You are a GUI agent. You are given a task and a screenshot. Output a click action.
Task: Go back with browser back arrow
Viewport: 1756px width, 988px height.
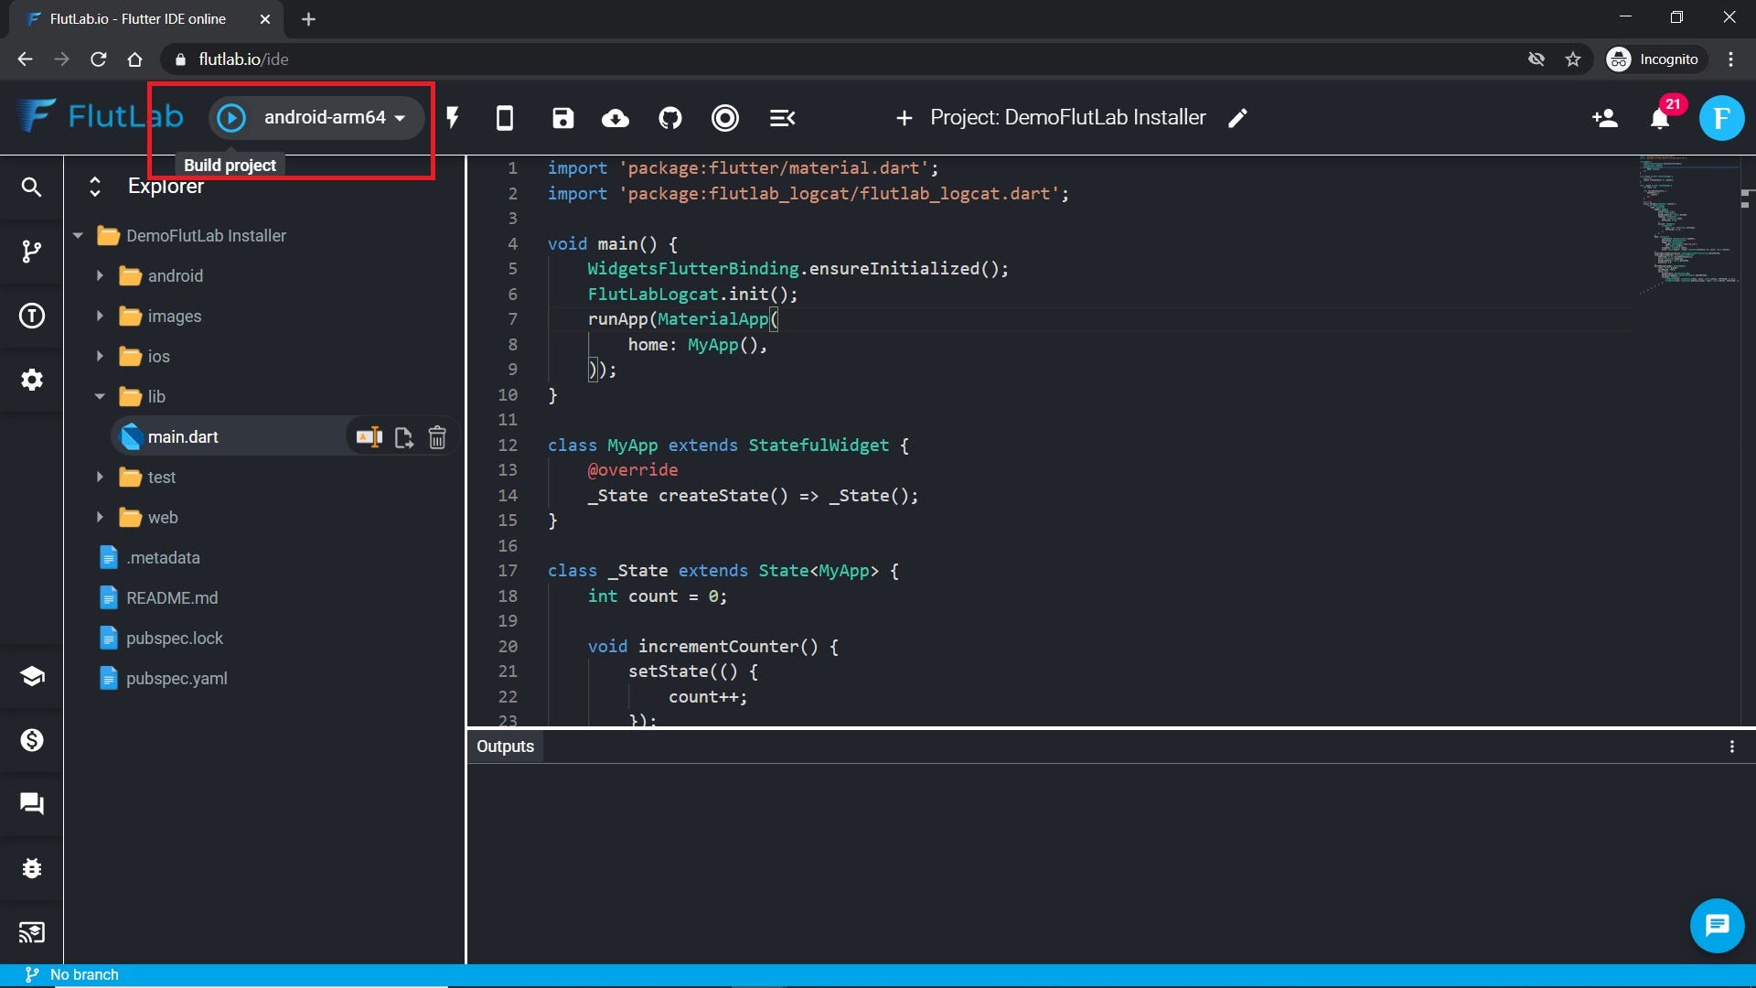[25, 59]
